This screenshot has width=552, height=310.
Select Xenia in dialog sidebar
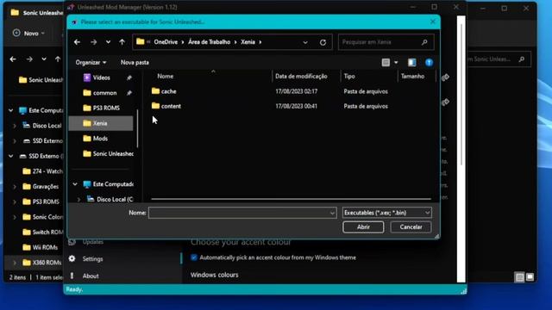pos(101,123)
